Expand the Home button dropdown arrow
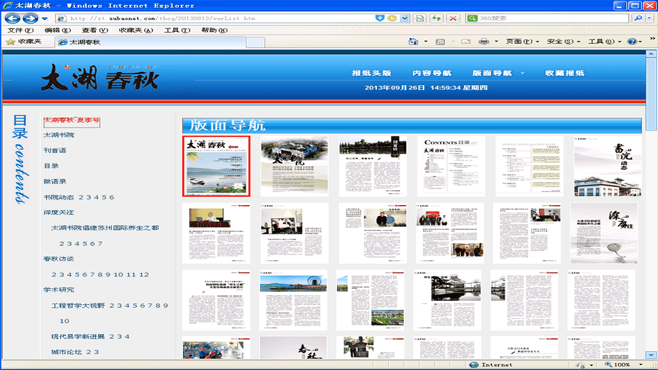 click(x=426, y=42)
